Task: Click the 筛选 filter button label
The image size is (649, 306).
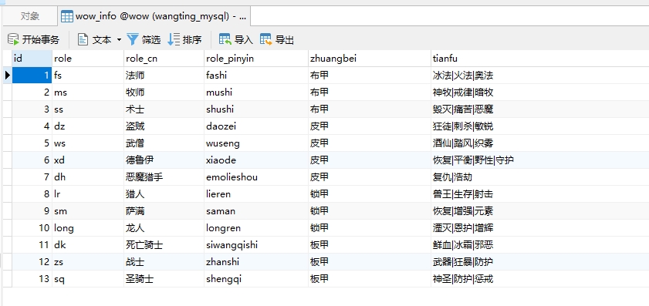Action: coord(151,40)
